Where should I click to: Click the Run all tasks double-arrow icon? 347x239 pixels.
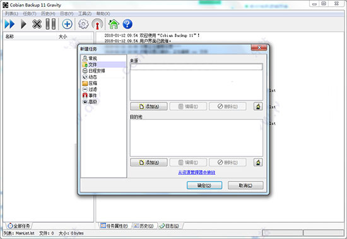(9, 24)
